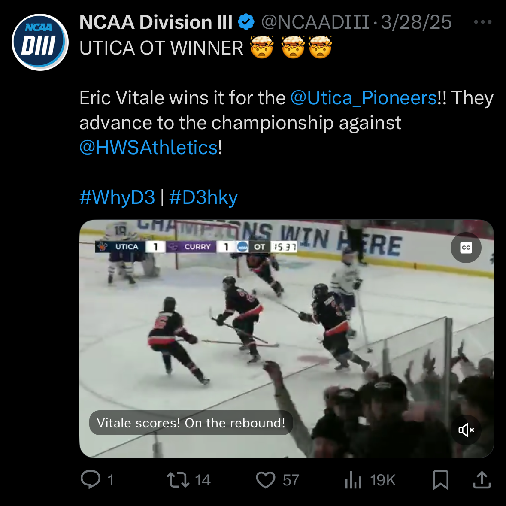
Task: Open the three-dot more options menu
Action: pyautogui.click(x=482, y=22)
